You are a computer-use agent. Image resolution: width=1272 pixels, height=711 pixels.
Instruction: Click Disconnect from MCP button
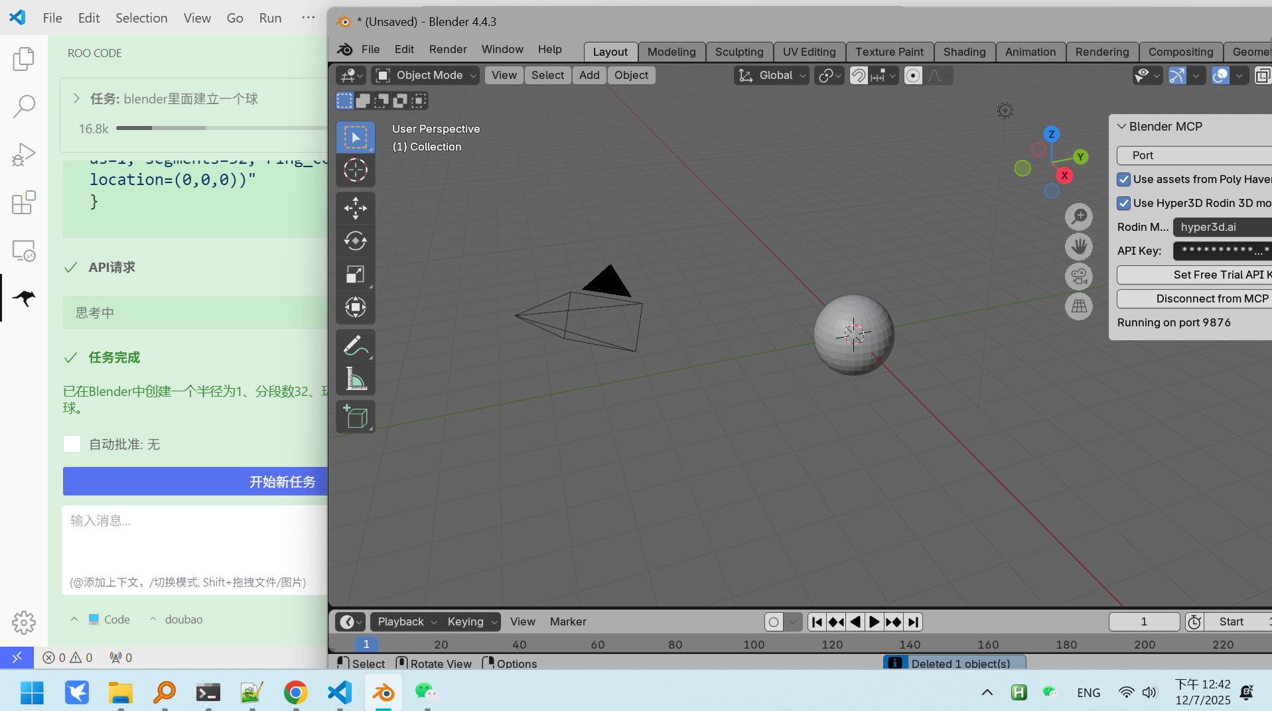1195,298
